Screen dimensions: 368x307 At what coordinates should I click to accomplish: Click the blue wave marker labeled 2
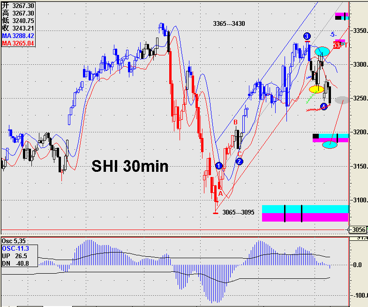[x=239, y=161]
